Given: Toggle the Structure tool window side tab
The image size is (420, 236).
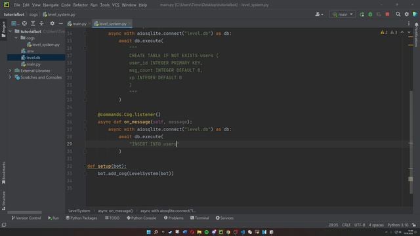Looking at the screenshot, I should (3, 200).
